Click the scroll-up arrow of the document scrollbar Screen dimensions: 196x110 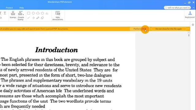point(189,32)
